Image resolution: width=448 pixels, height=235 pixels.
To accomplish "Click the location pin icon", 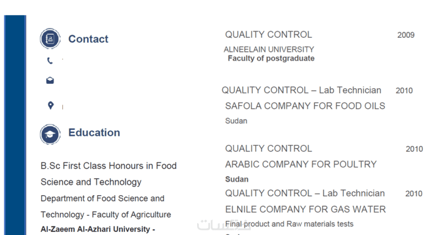I will (x=50, y=106).
